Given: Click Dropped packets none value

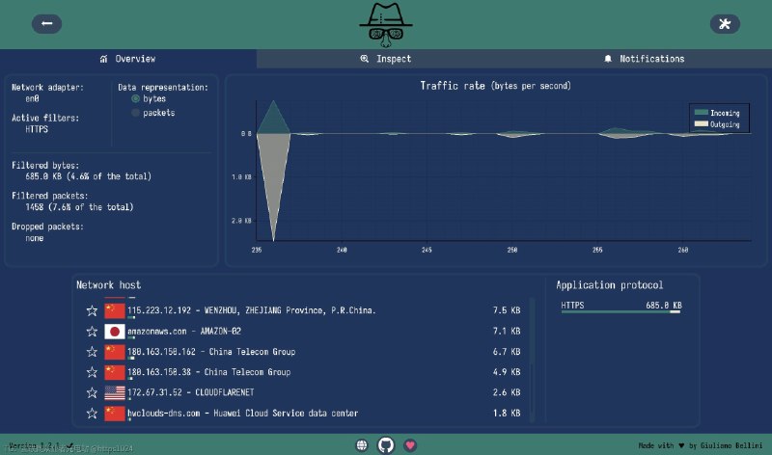Looking at the screenshot, I should [35, 238].
